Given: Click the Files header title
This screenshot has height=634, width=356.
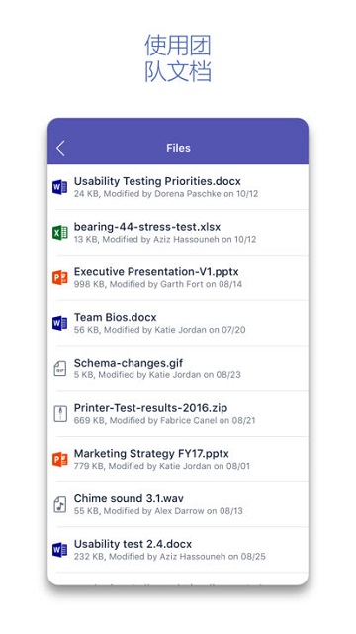Looking at the screenshot, I should 178,148.
